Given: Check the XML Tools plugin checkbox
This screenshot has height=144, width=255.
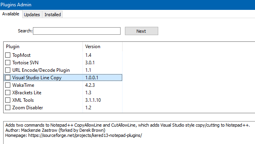Looking at the screenshot, I should coord(8,100).
